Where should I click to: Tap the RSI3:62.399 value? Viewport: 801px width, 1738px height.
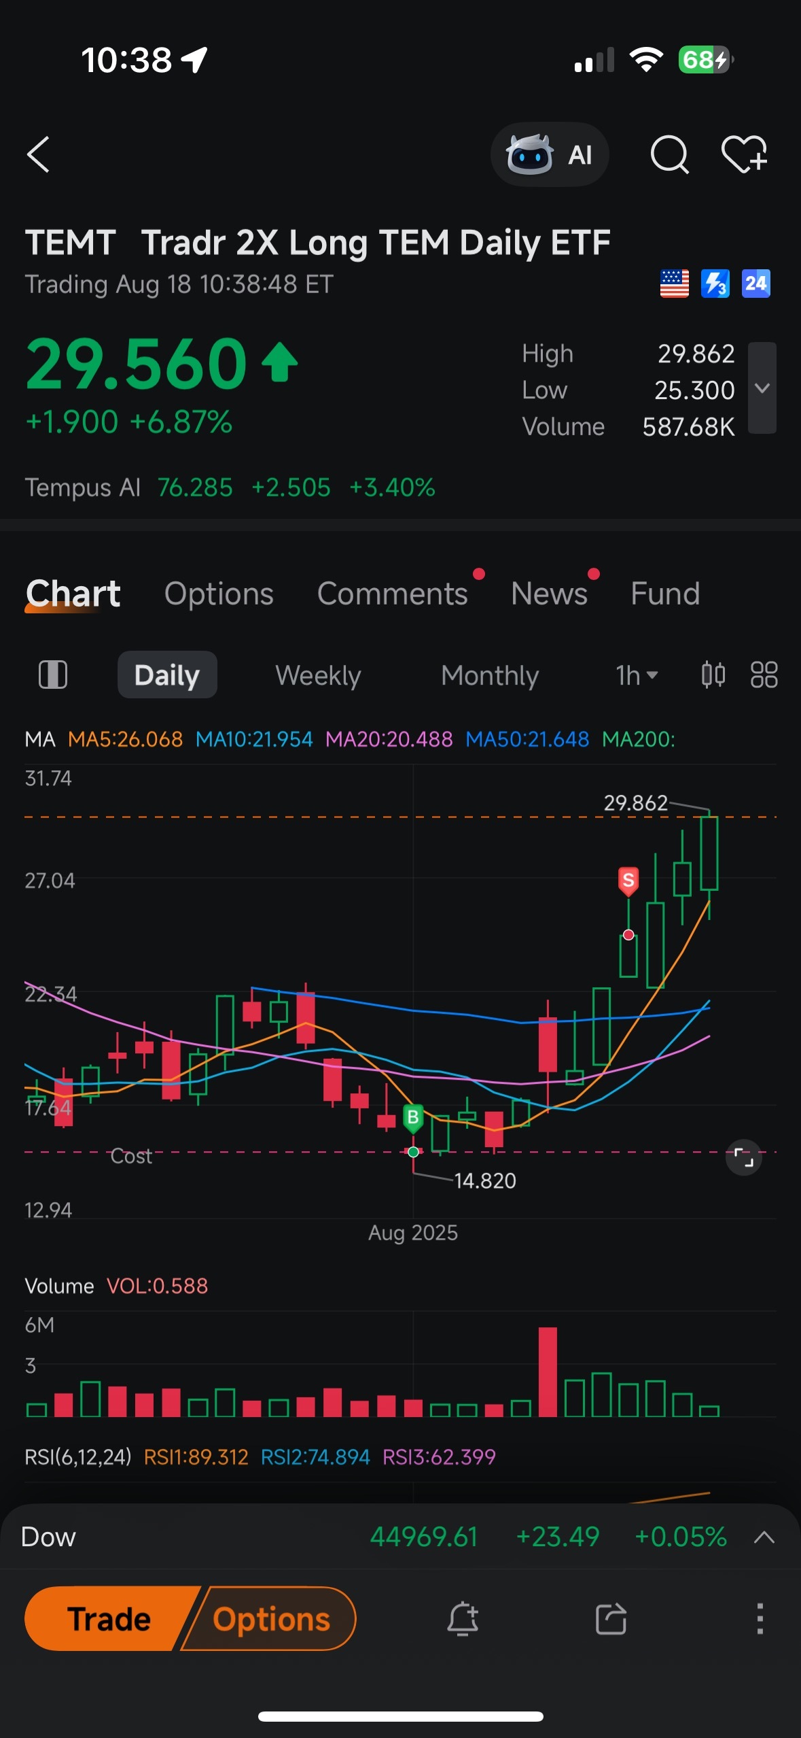point(439,1457)
